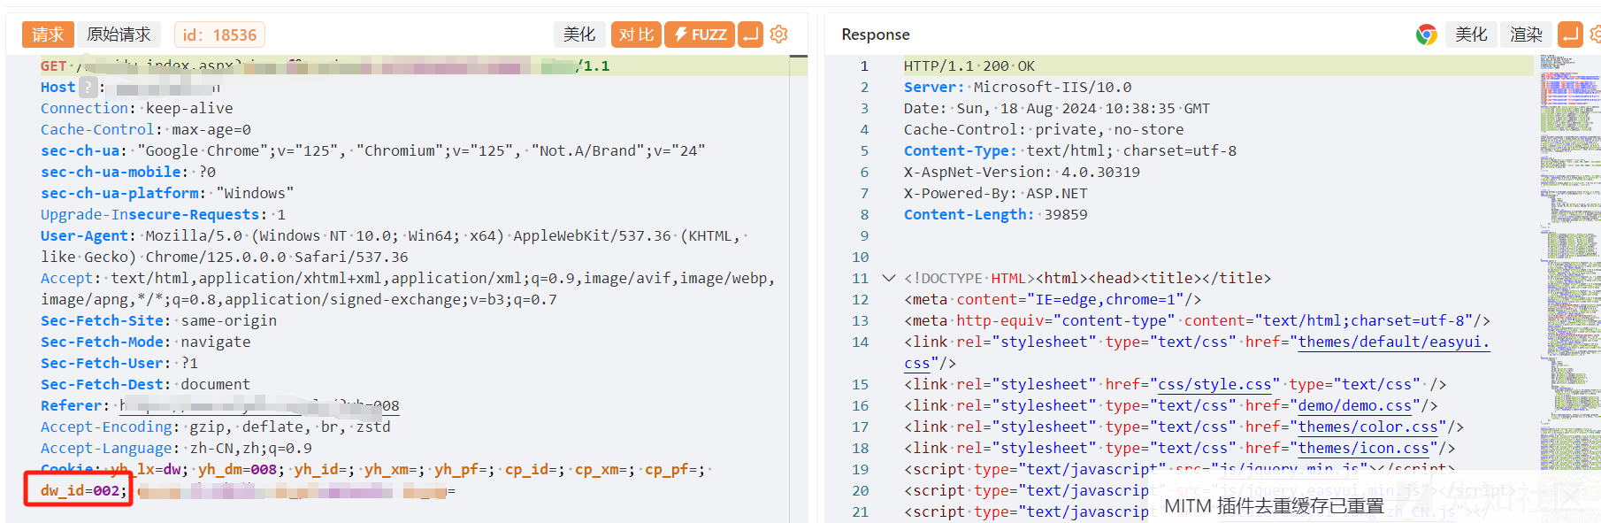Click the Sec-Fetch-User header name
Image resolution: width=1601 pixels, height=523 pixels.
pyautogui.click(x=102, y=363)
